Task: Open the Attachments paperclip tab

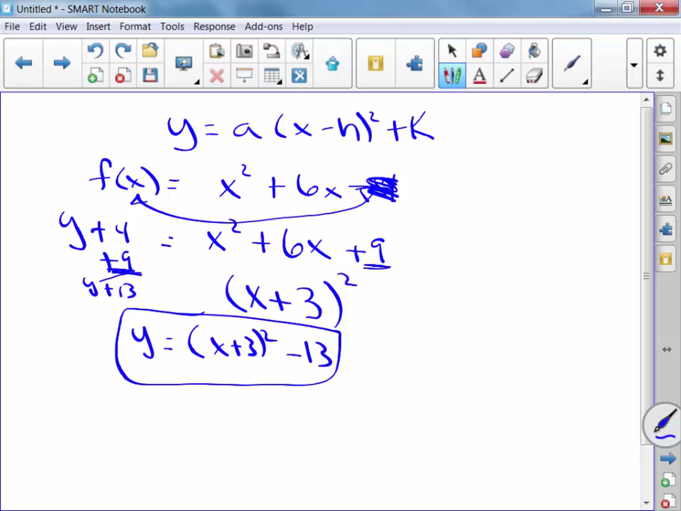Action: pyautogui.click(x=666, y=169)
